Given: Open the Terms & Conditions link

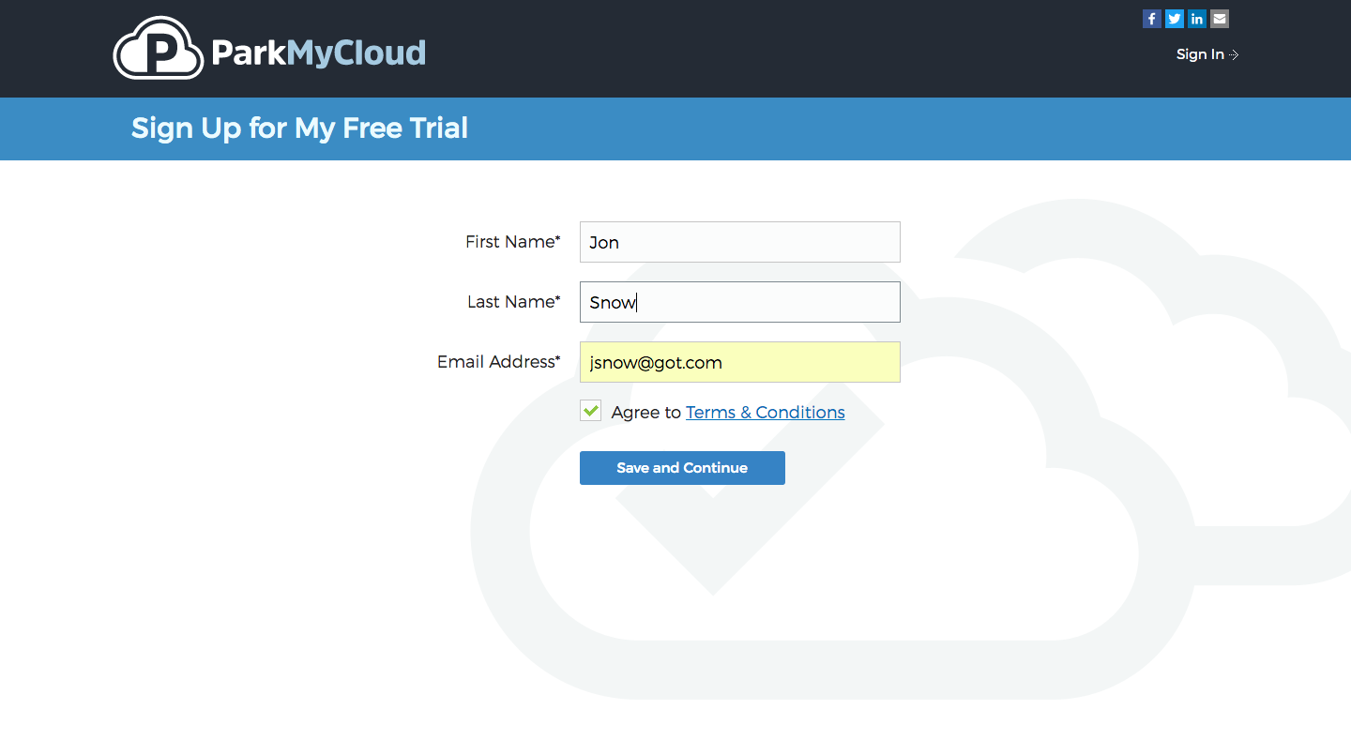Looking at the screenshot, I should tap(765, 413).
